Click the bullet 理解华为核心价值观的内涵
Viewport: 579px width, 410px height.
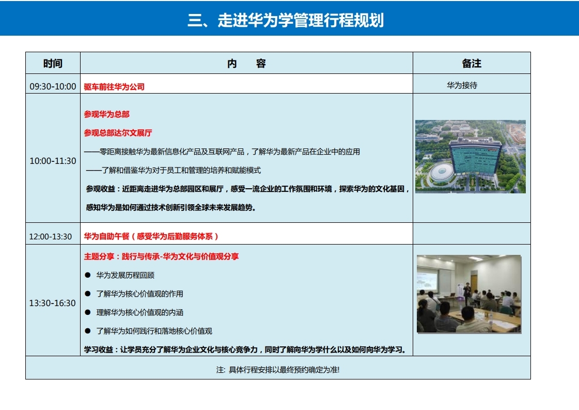click(139, 312)
